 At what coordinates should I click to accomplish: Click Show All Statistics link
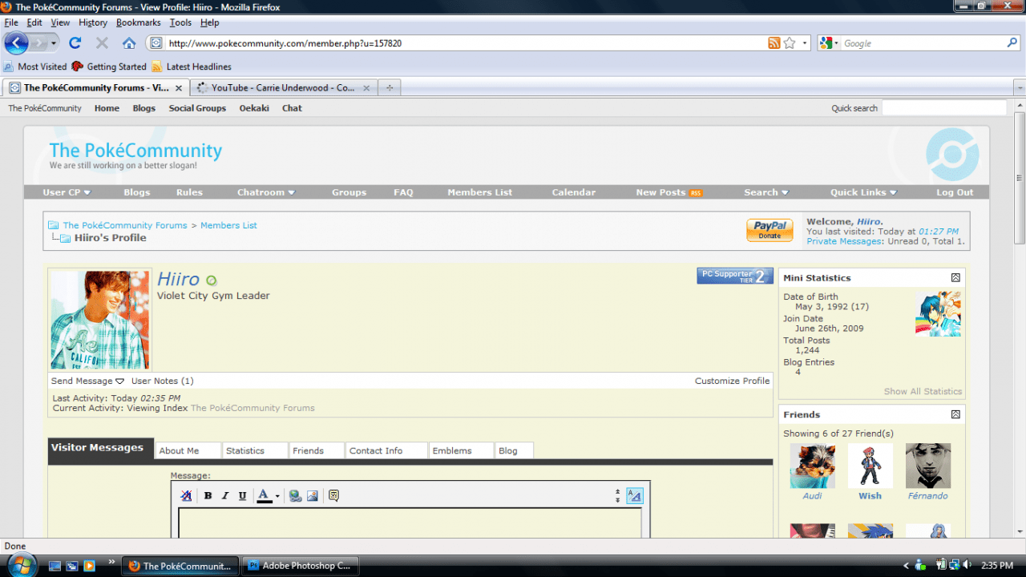tap(923, 392)
